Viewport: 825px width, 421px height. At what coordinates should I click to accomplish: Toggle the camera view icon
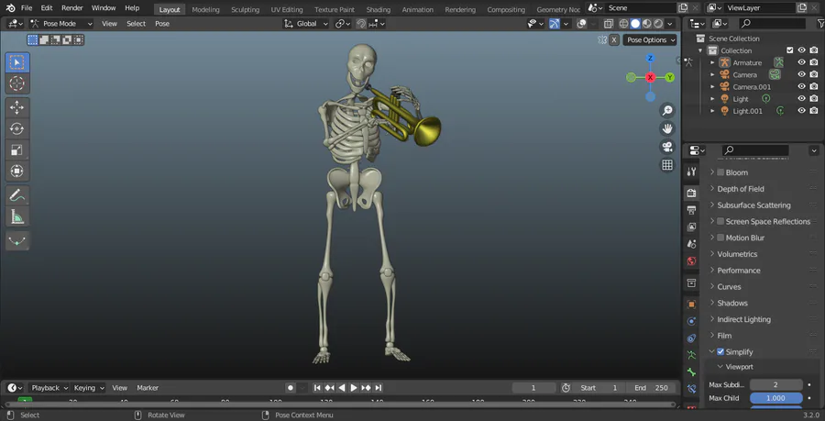coord(667,147)
